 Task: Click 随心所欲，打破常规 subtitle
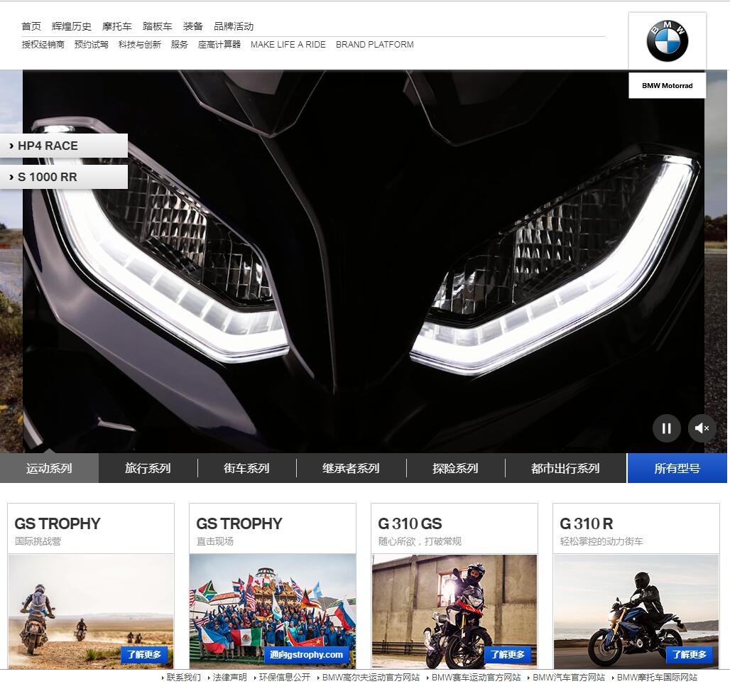point(420,541)
